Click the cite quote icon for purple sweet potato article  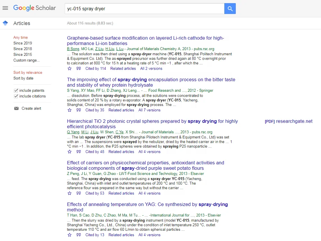click(x=79, y=193)
